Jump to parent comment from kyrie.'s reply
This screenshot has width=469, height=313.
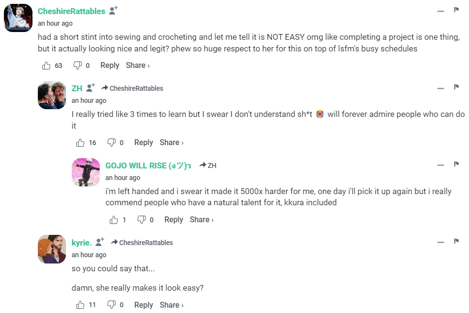pyautogui.click(x=142, y=243)
